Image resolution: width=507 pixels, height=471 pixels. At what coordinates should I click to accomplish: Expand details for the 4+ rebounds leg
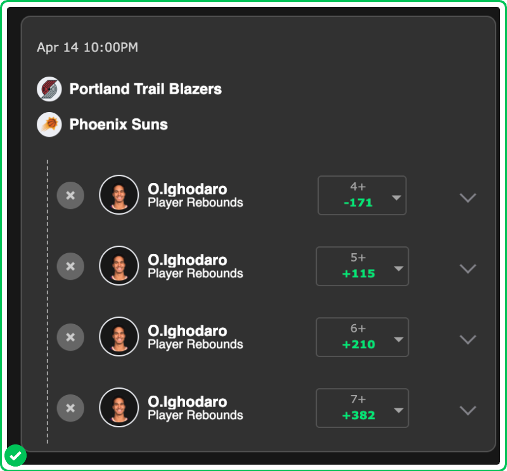point(468,198)
